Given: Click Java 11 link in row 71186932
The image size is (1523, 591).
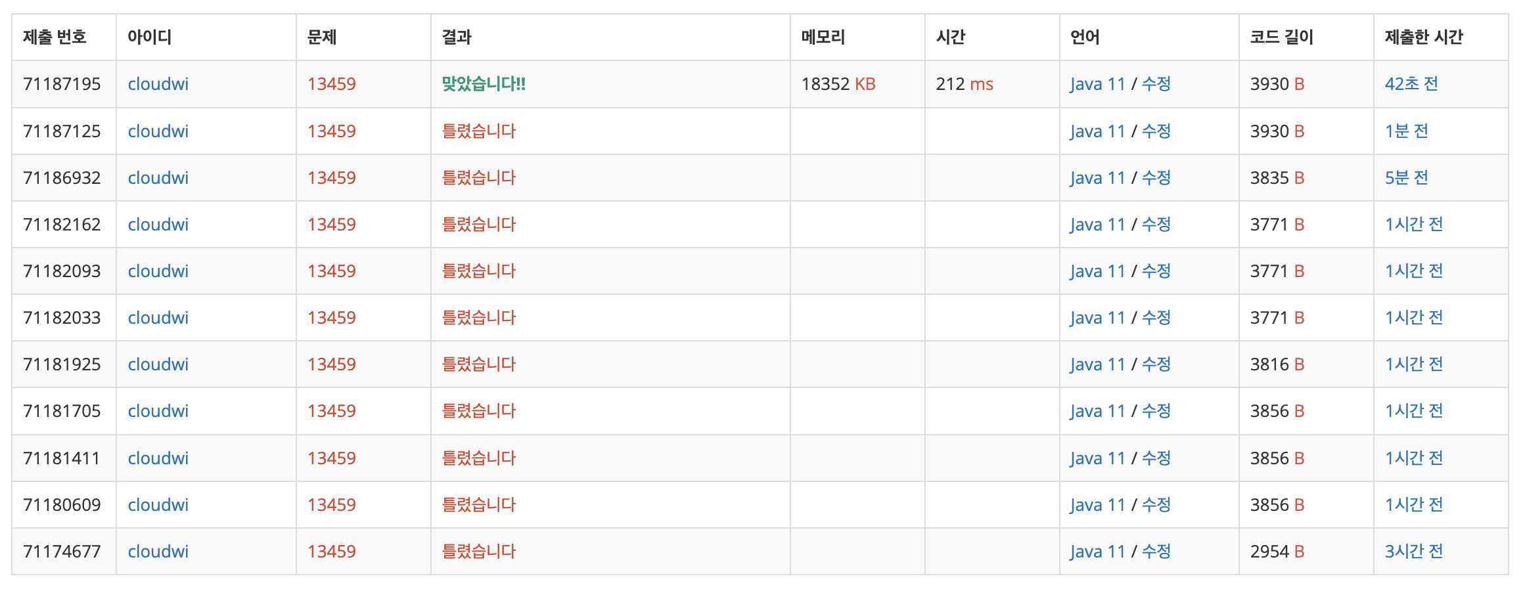Looking at the screenshot, I should tap(1097, 178).
